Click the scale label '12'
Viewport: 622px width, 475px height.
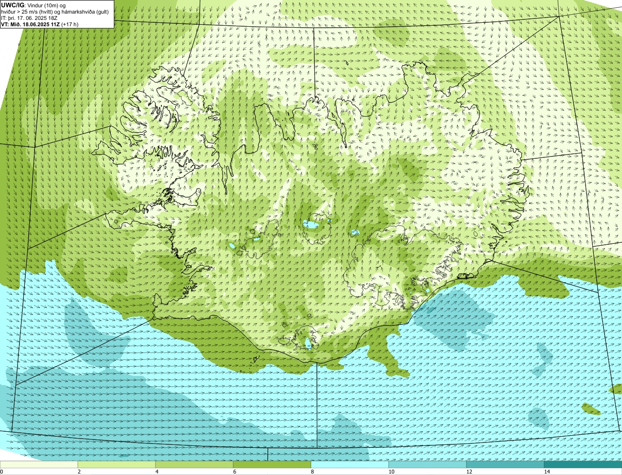[469, 472]
